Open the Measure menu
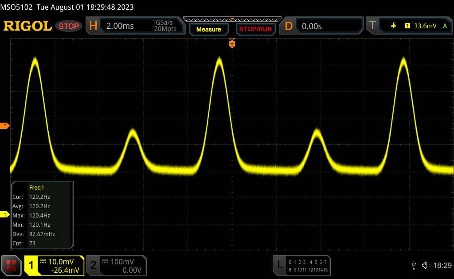The image size is (454, 279). tap(208, 29)
